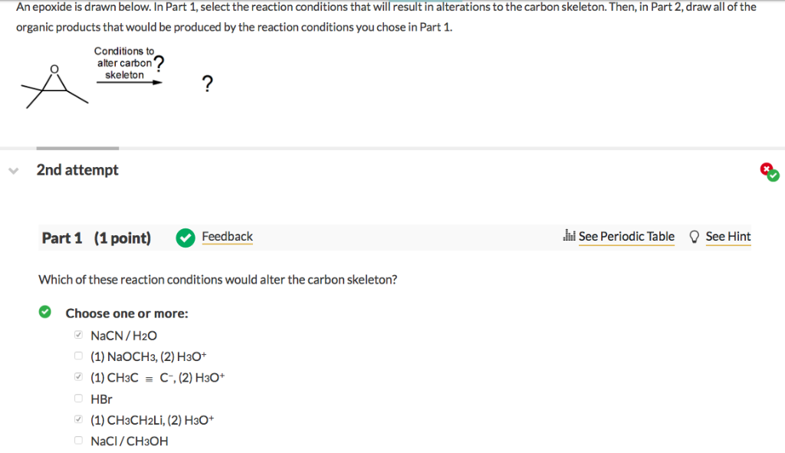Click the checkmark beside Choose one or more
This screenshot has width=785, height=453.
[x=44, y=311]
